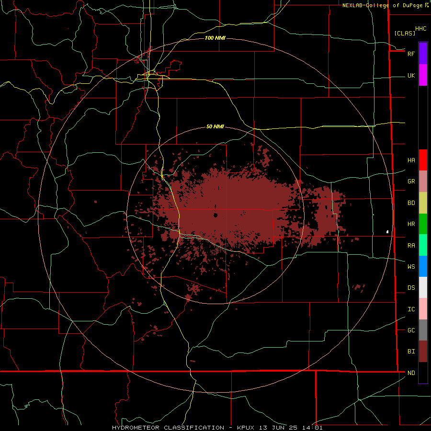Viewport: 431px width, 431px height.
Task: Click the GR legend label
Action: [411, 181]
